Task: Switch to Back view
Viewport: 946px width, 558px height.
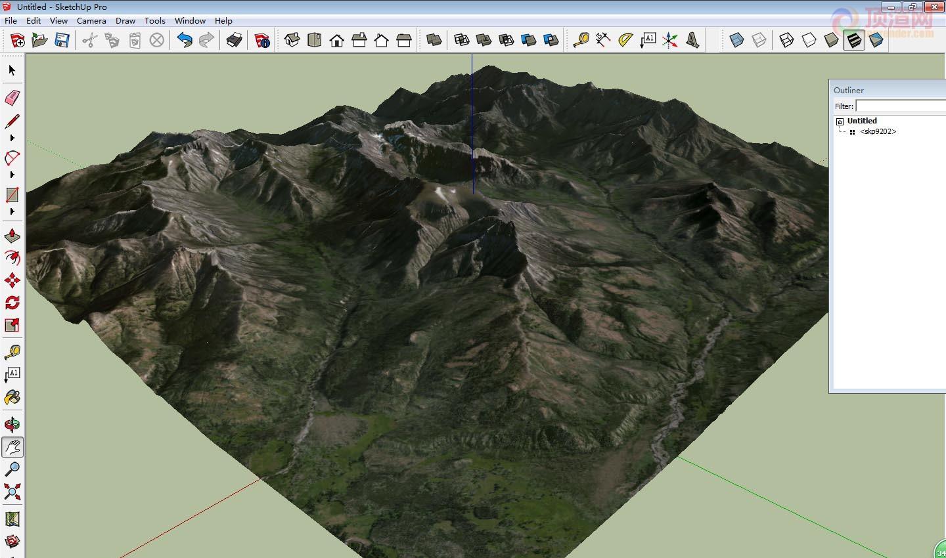Action: [x=382, y=41]
